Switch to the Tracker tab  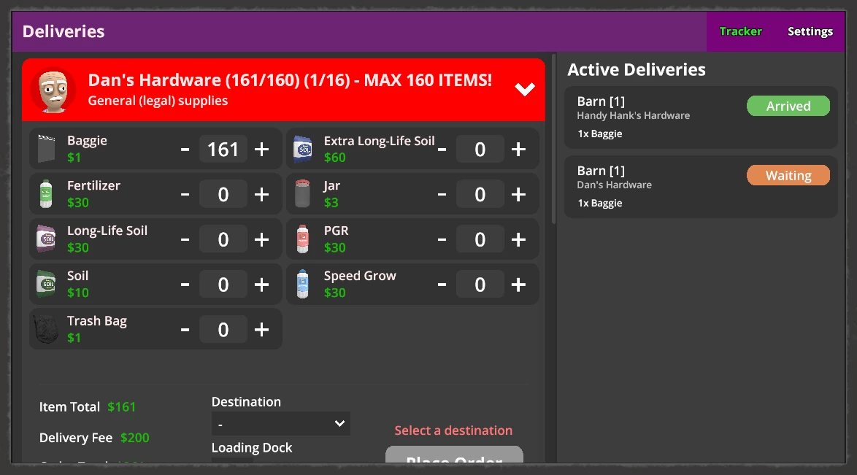[741, 31]
